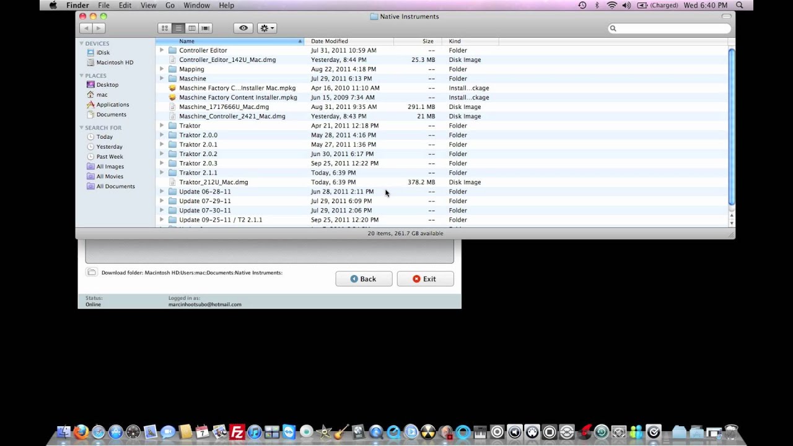Select All Movies saved search
Screen dimensions: 793x446
coord(110,177)
